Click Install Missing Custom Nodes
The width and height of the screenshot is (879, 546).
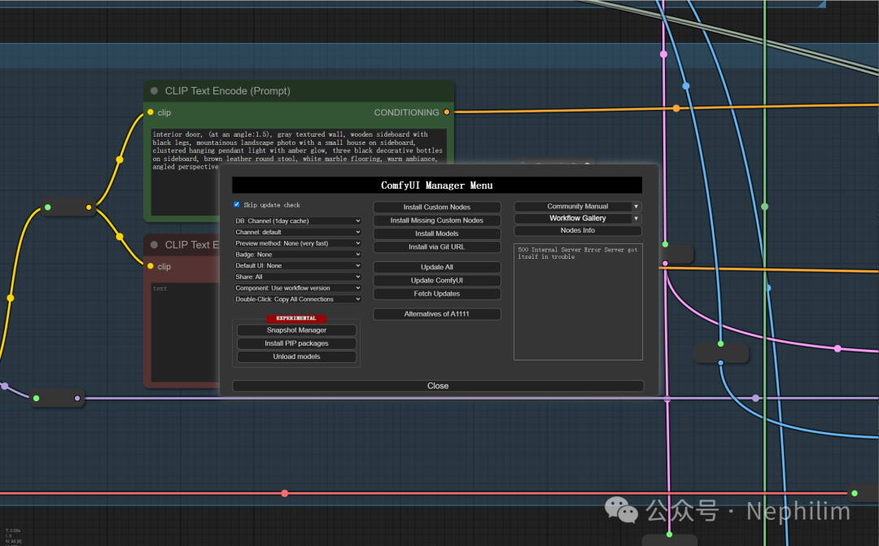pos(437,221)
